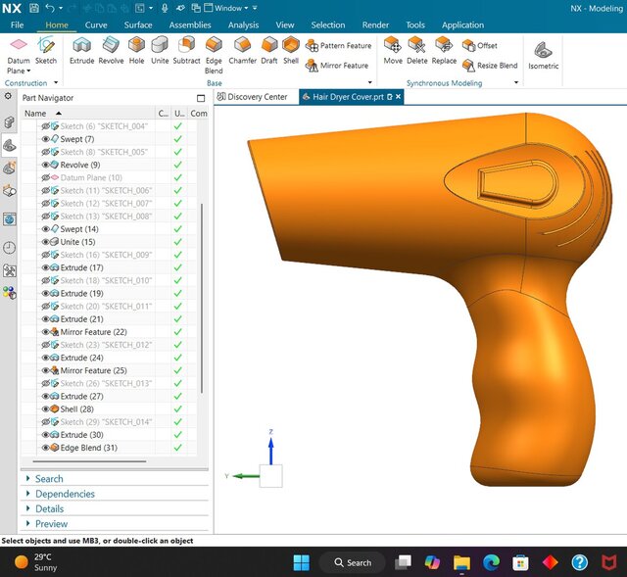
Task: Open the Construction group dropdown
Action: coord(56,82)
